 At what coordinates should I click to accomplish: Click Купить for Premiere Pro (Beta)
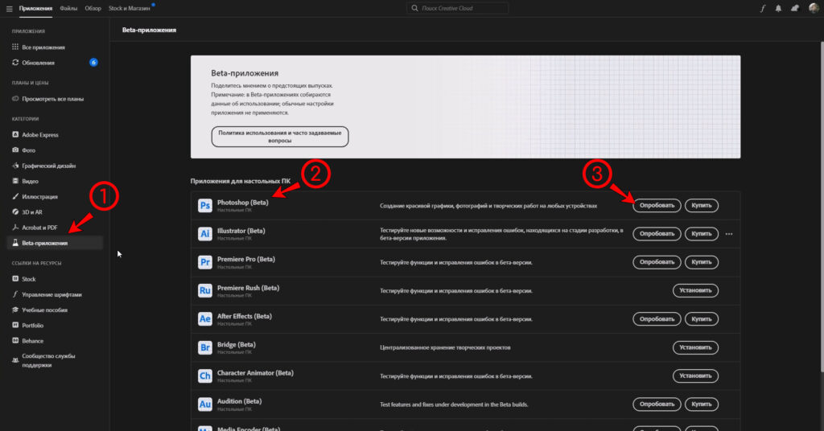[701, 262]
